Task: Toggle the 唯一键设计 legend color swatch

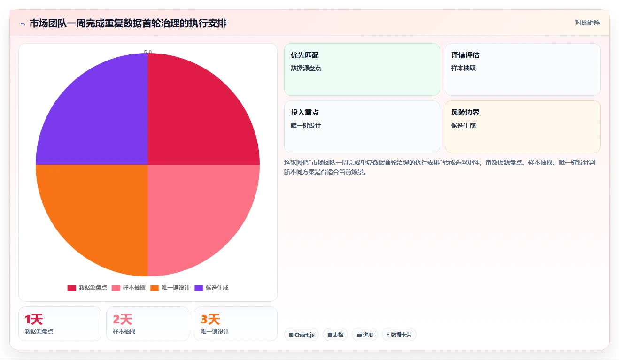Action: [x=155, y=288]
